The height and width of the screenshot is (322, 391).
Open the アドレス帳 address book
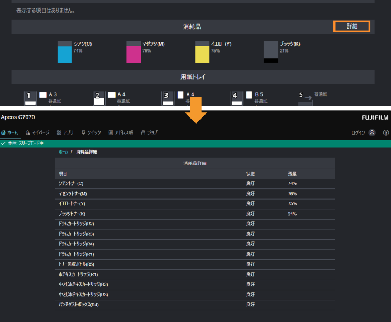point(121,132)
